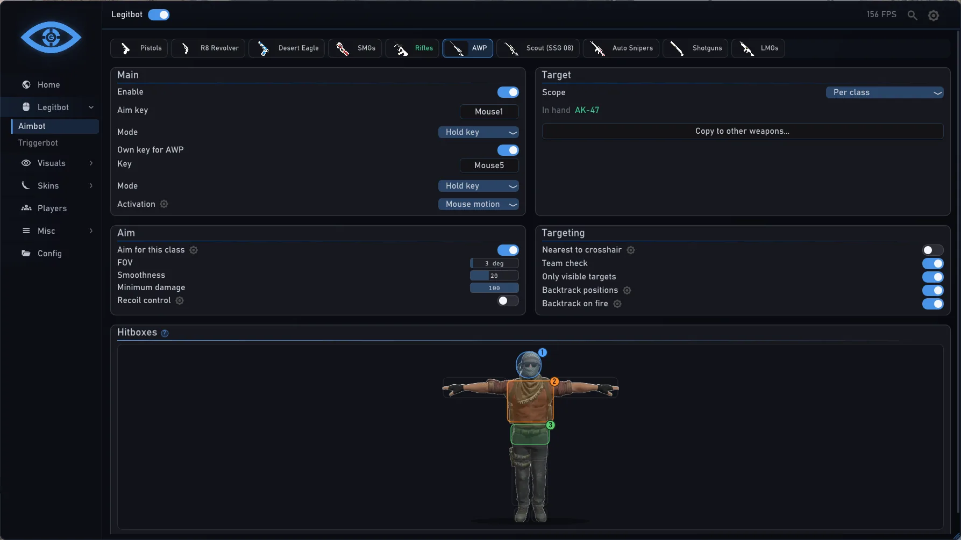Screen dimensions: 961x540
Task: Go to Home in sidebar
Action: [x=51, y=85]
